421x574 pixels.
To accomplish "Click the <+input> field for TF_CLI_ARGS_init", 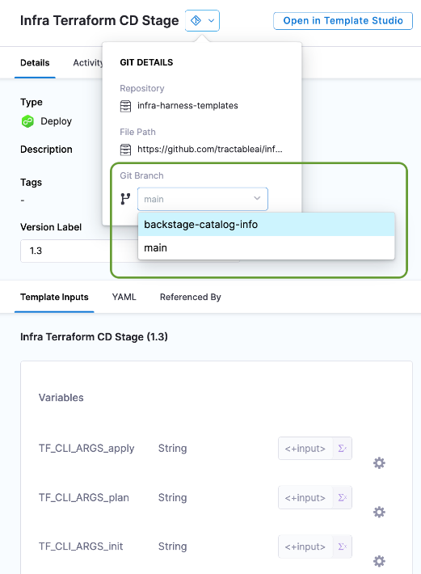I will coord(305,547).
